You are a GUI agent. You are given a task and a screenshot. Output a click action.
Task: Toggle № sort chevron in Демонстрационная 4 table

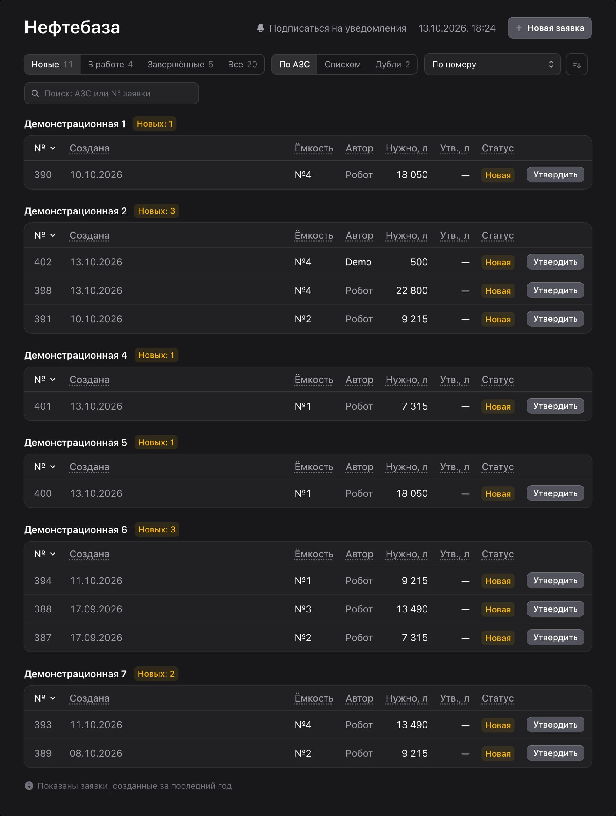click(53, 380)
